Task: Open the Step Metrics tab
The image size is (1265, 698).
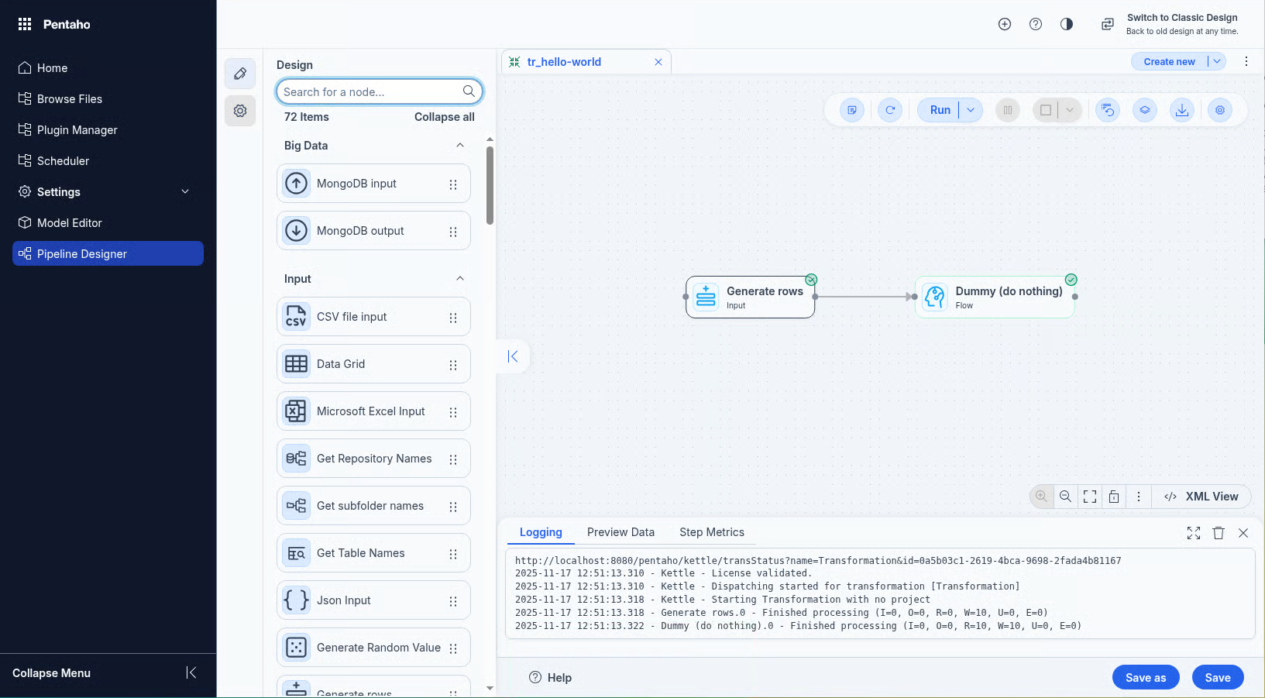Action: point(711,532)
